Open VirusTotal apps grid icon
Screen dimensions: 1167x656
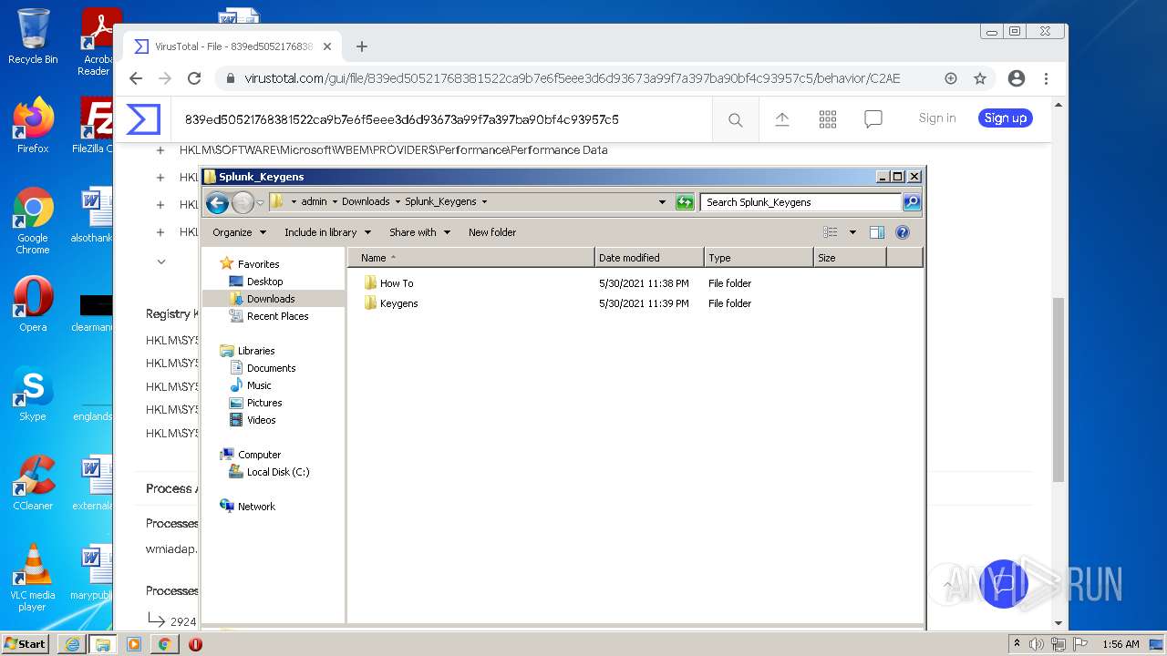pos(828,119)
